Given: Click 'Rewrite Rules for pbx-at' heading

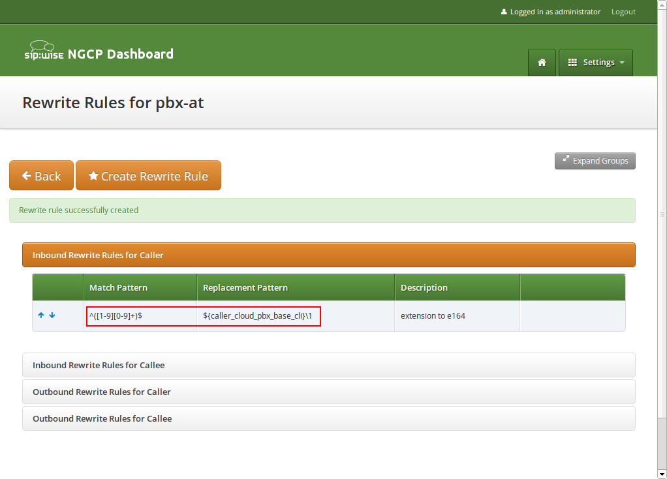Looking at the screenshot, I should point(113,103).
